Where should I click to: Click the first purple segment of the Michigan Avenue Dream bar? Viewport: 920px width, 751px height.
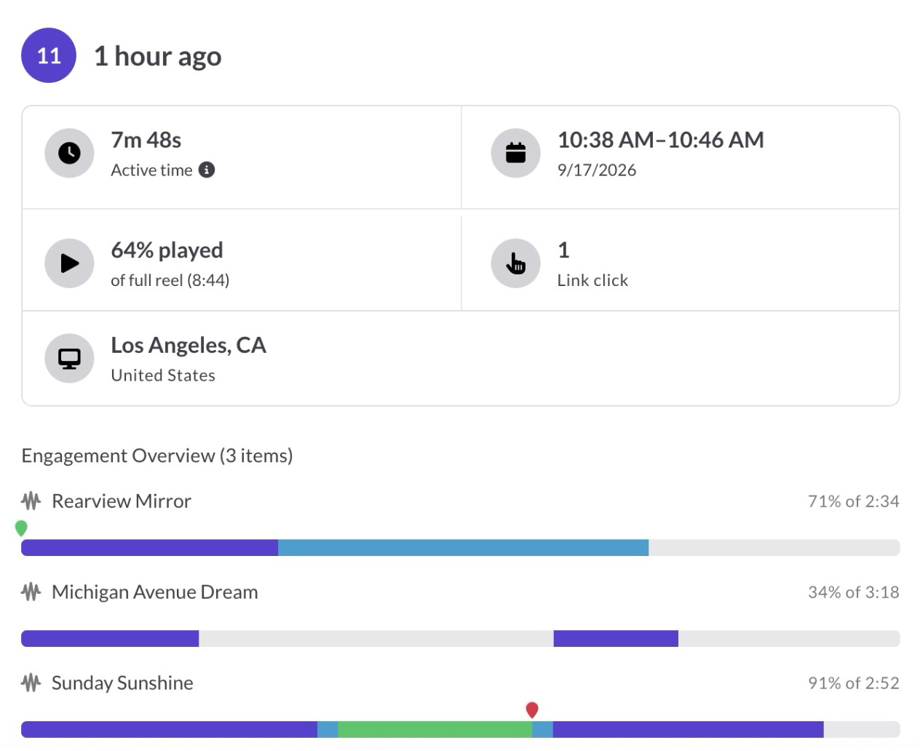(x=110, y=639)
